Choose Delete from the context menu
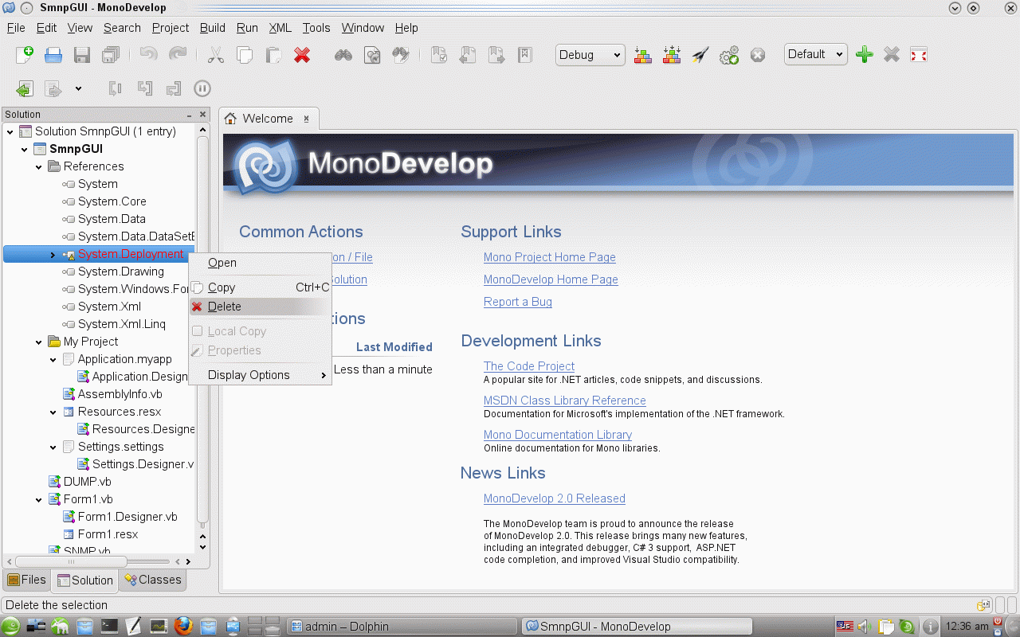The width and height of the screenshot is (1020, 637). point(260,307)
